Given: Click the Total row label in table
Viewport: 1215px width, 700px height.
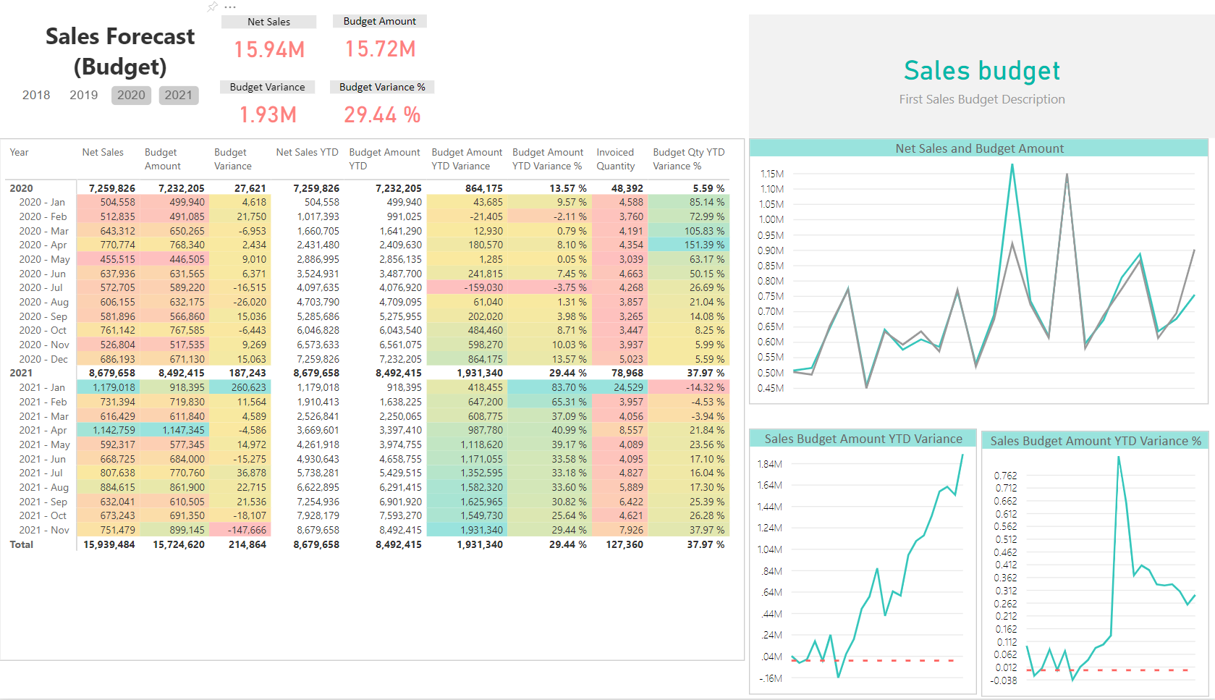Looking at the screenshot, I should pos(22,544).
